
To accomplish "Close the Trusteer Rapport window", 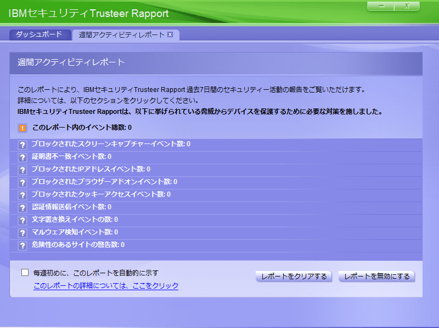I will 407,6.
